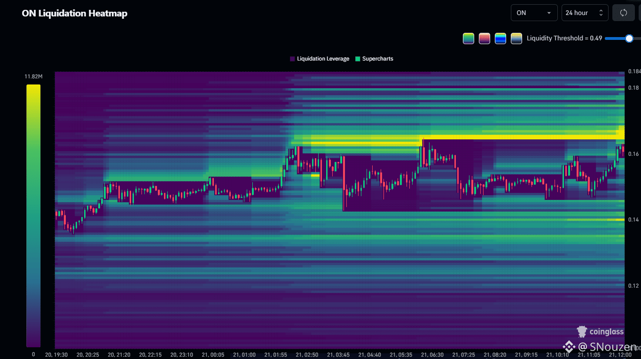Click the 11.82M color scale maximum

33,76
